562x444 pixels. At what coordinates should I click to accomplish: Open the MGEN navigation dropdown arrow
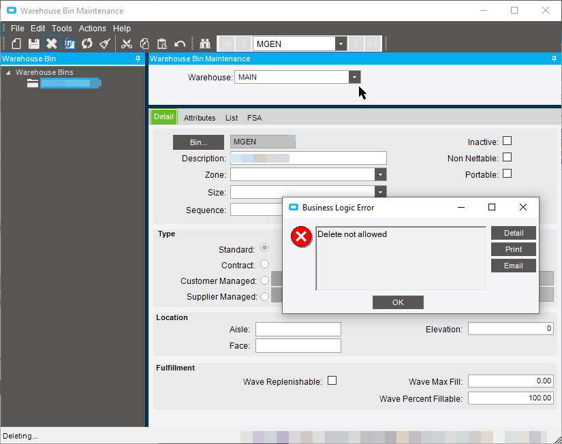[x=341, y=44]
